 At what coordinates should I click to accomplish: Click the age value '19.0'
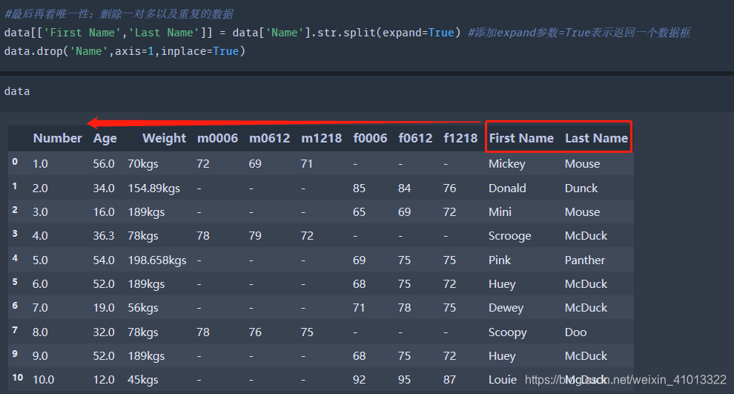click(104, 308)
